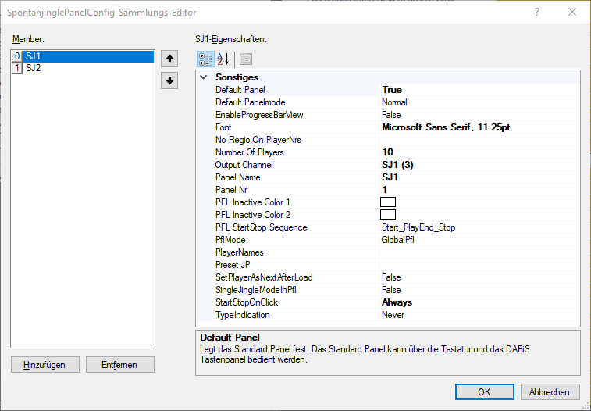Move selected member up

[169, 59]
